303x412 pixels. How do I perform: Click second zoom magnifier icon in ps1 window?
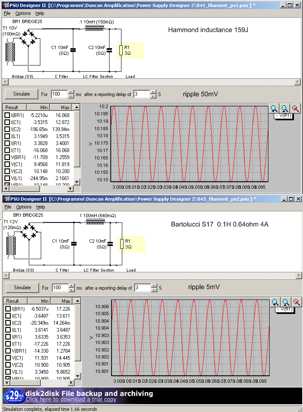[284, 108]
